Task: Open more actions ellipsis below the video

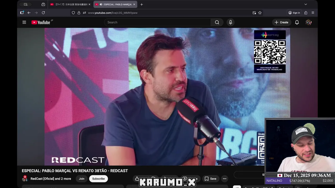Action: (x=224, y=179)
